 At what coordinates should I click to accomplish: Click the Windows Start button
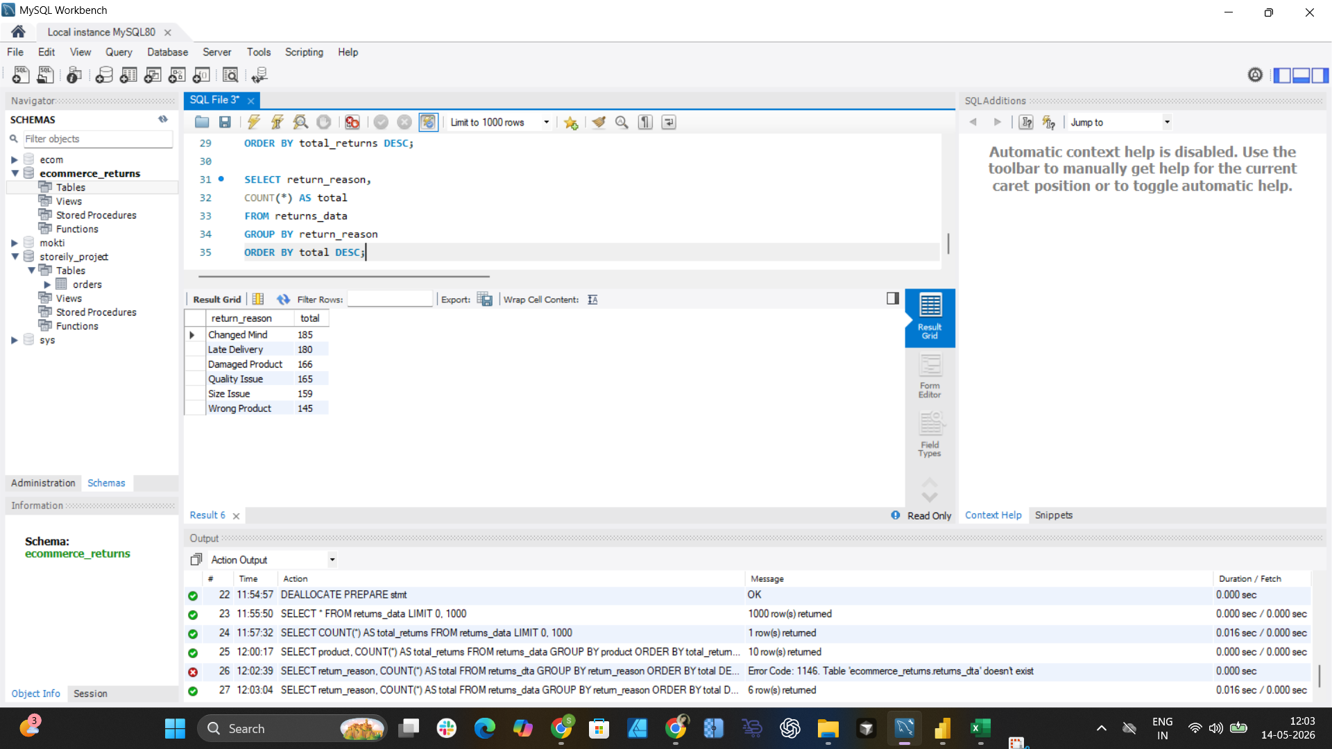click(175, 728)
